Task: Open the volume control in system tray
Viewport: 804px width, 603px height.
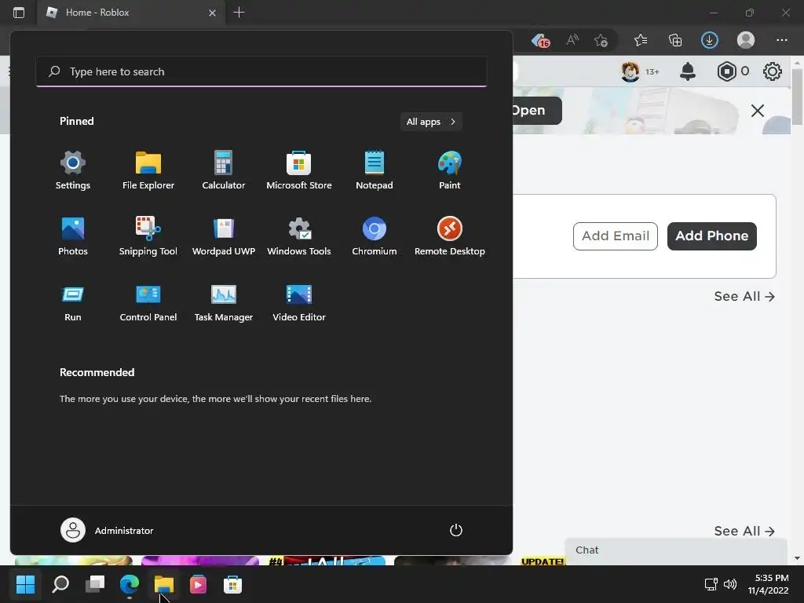Action: [730, 583]
